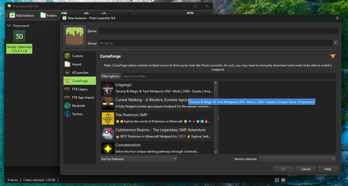Click the grass block instance icon button
The height and width of the screenshot is (186, 348).
click(x=75, y=36)
